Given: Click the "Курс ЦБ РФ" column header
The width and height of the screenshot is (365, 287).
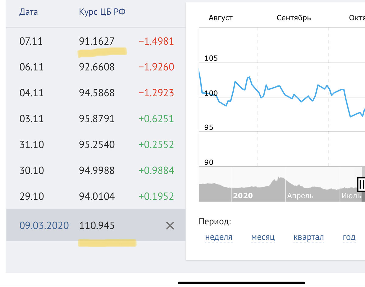Looking at the screenshot, I should click(102, 12).
